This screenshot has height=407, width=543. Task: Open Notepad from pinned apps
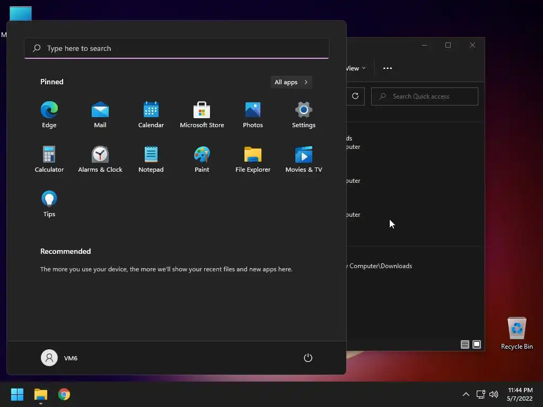click(151, 160)
